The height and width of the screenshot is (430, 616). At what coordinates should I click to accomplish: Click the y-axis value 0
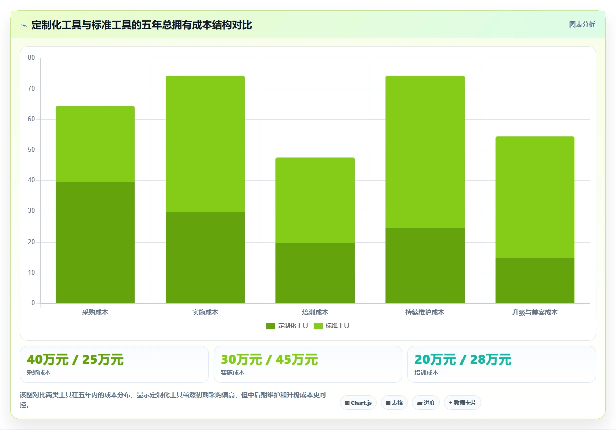click(x=33, y=303)
